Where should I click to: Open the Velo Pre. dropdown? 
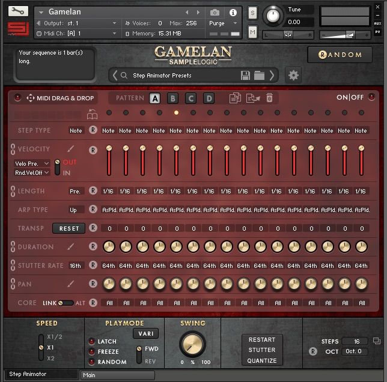coord(32,163)
